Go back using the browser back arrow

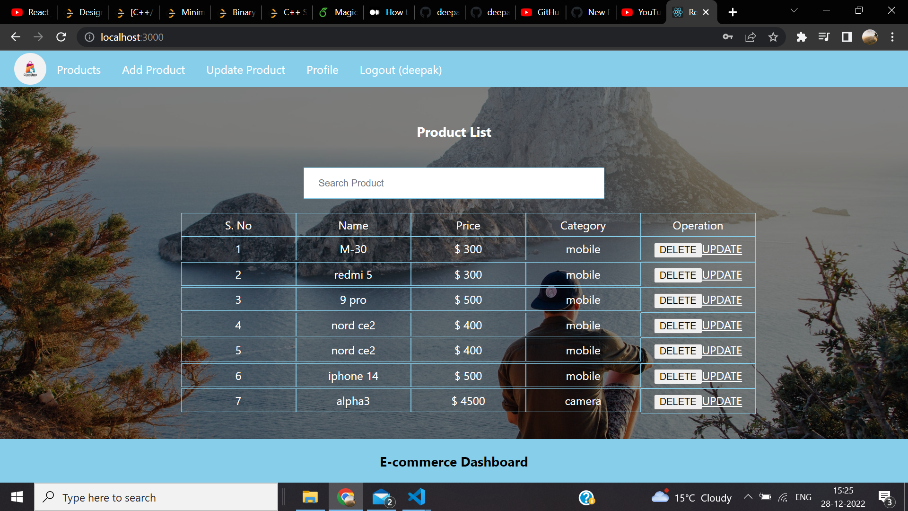[x=16, y=37]
